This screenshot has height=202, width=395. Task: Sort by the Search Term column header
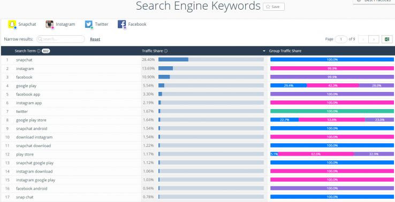point(25,51)
